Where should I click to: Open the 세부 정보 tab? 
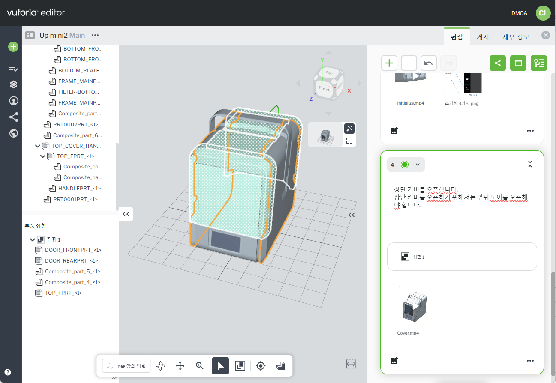point(516,37)
